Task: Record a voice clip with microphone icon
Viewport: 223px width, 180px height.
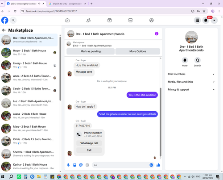Action: [x=68, y=165]
